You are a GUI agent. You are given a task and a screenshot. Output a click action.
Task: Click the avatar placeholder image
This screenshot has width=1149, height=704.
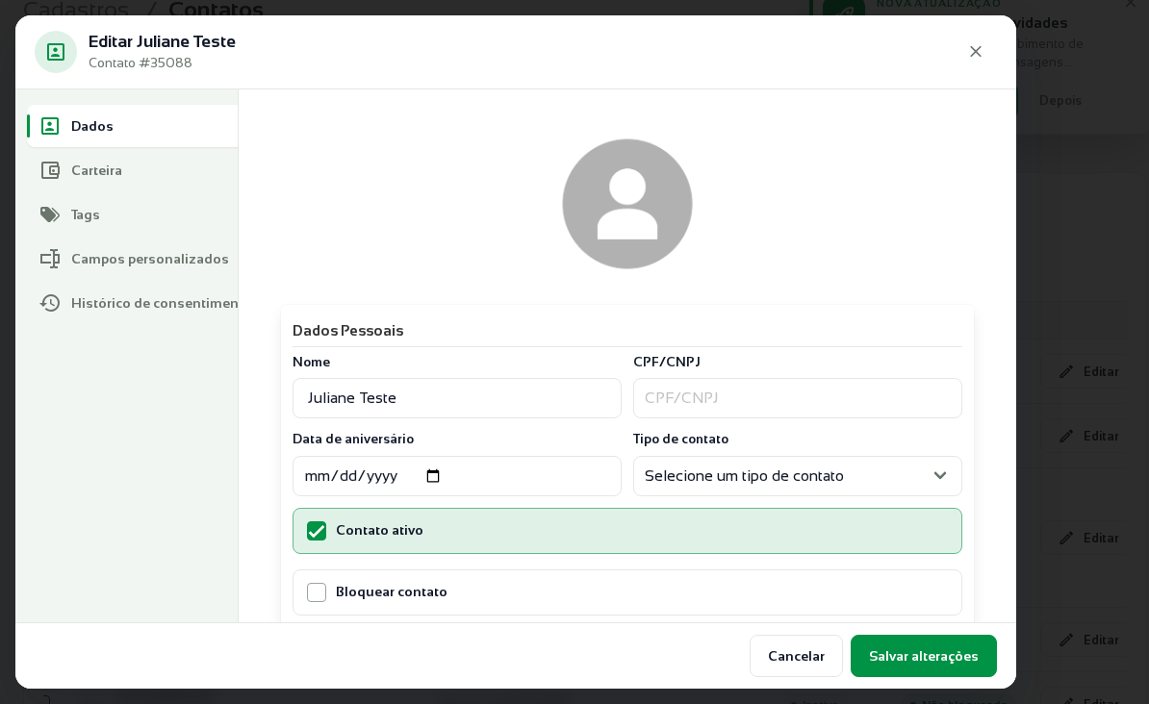click(x=627, y=204)
